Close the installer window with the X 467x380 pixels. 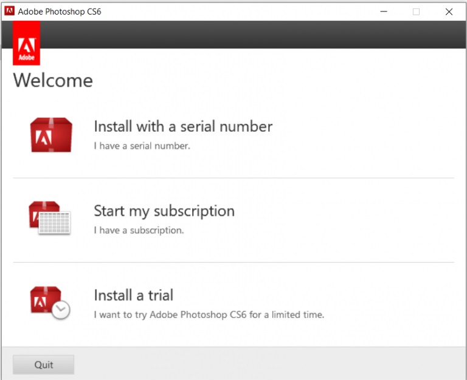(x=449, y=11)
